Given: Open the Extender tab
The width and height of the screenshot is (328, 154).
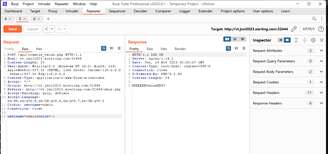Looking at the screenshot, I should click(206, 11).
